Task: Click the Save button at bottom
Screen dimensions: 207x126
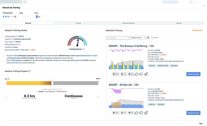Action: 201,124
